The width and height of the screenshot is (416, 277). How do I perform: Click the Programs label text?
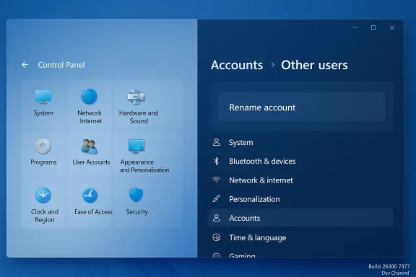(43, 162)
